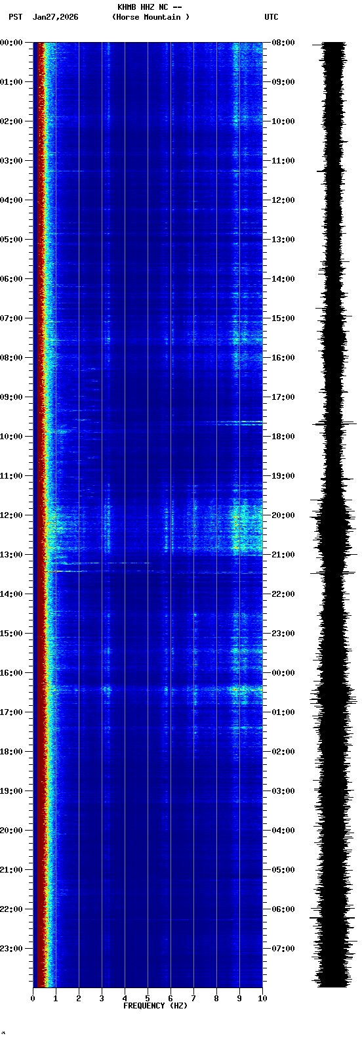
Task: Click the 16:00 PST time label on left
Action: coord(11,673)
